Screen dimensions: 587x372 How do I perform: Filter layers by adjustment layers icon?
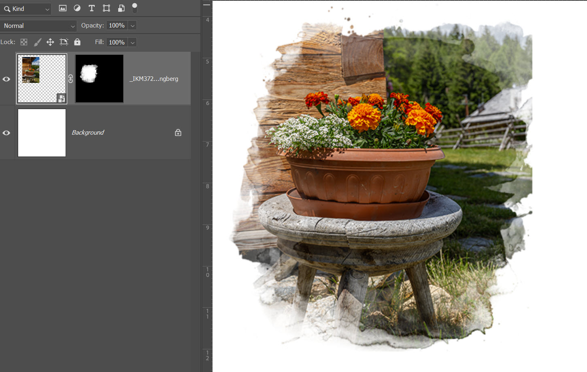pos(77,8)
